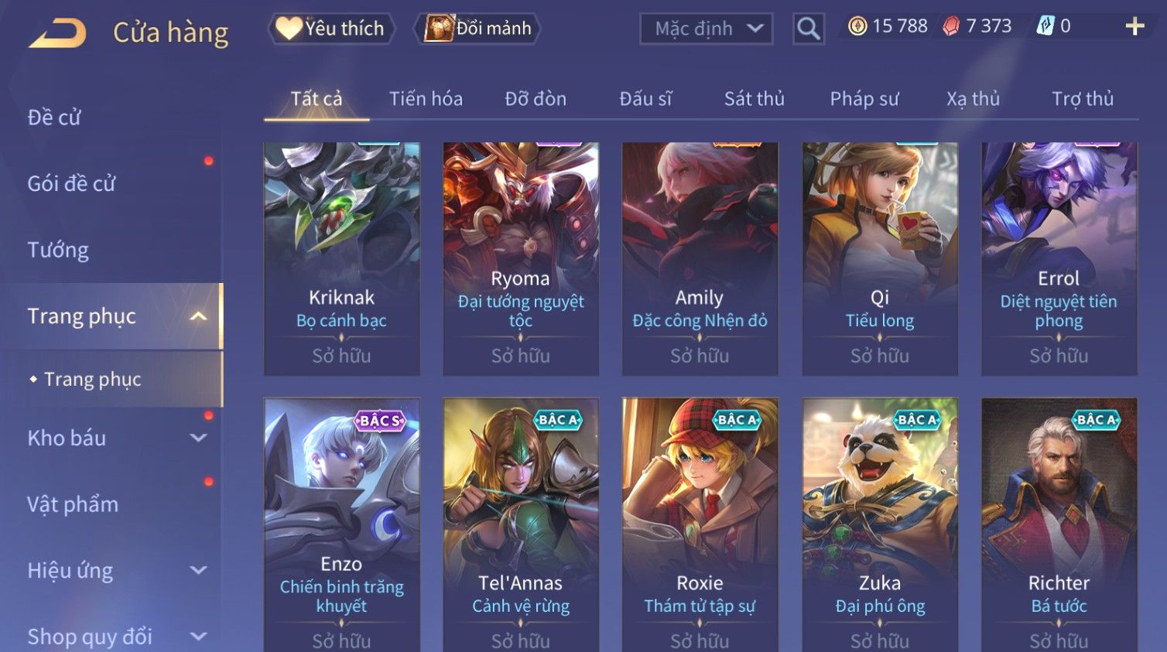
Task: Click the blue voucher currency icon
Action: [x=1046, y=26]
